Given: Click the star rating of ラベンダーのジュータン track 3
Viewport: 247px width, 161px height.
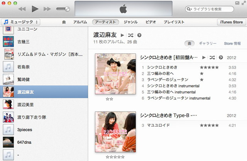Looking at the screenshot, I should [x=201, y=80].
